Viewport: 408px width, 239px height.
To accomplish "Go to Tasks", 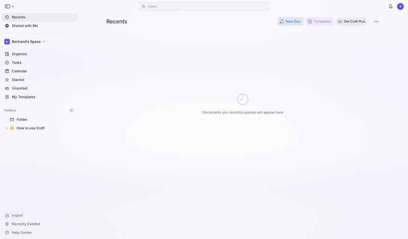I will point(17,63).
